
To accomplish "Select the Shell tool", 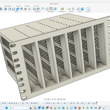I will [13, 9].
